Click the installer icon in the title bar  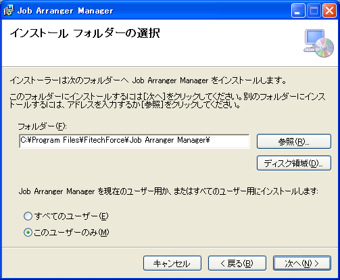click(x=9, y=10)
